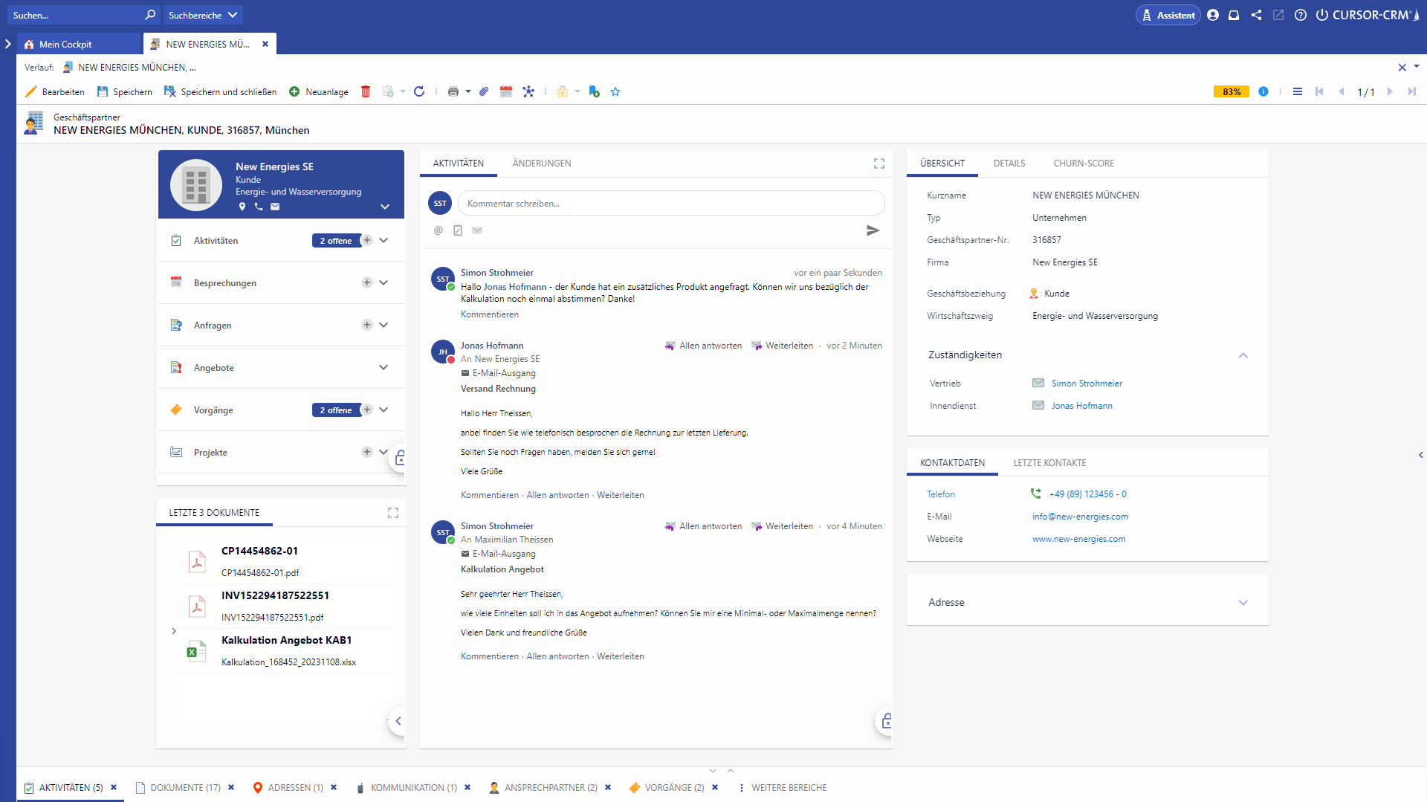Click the red delete trash icon

coord(366,91)
